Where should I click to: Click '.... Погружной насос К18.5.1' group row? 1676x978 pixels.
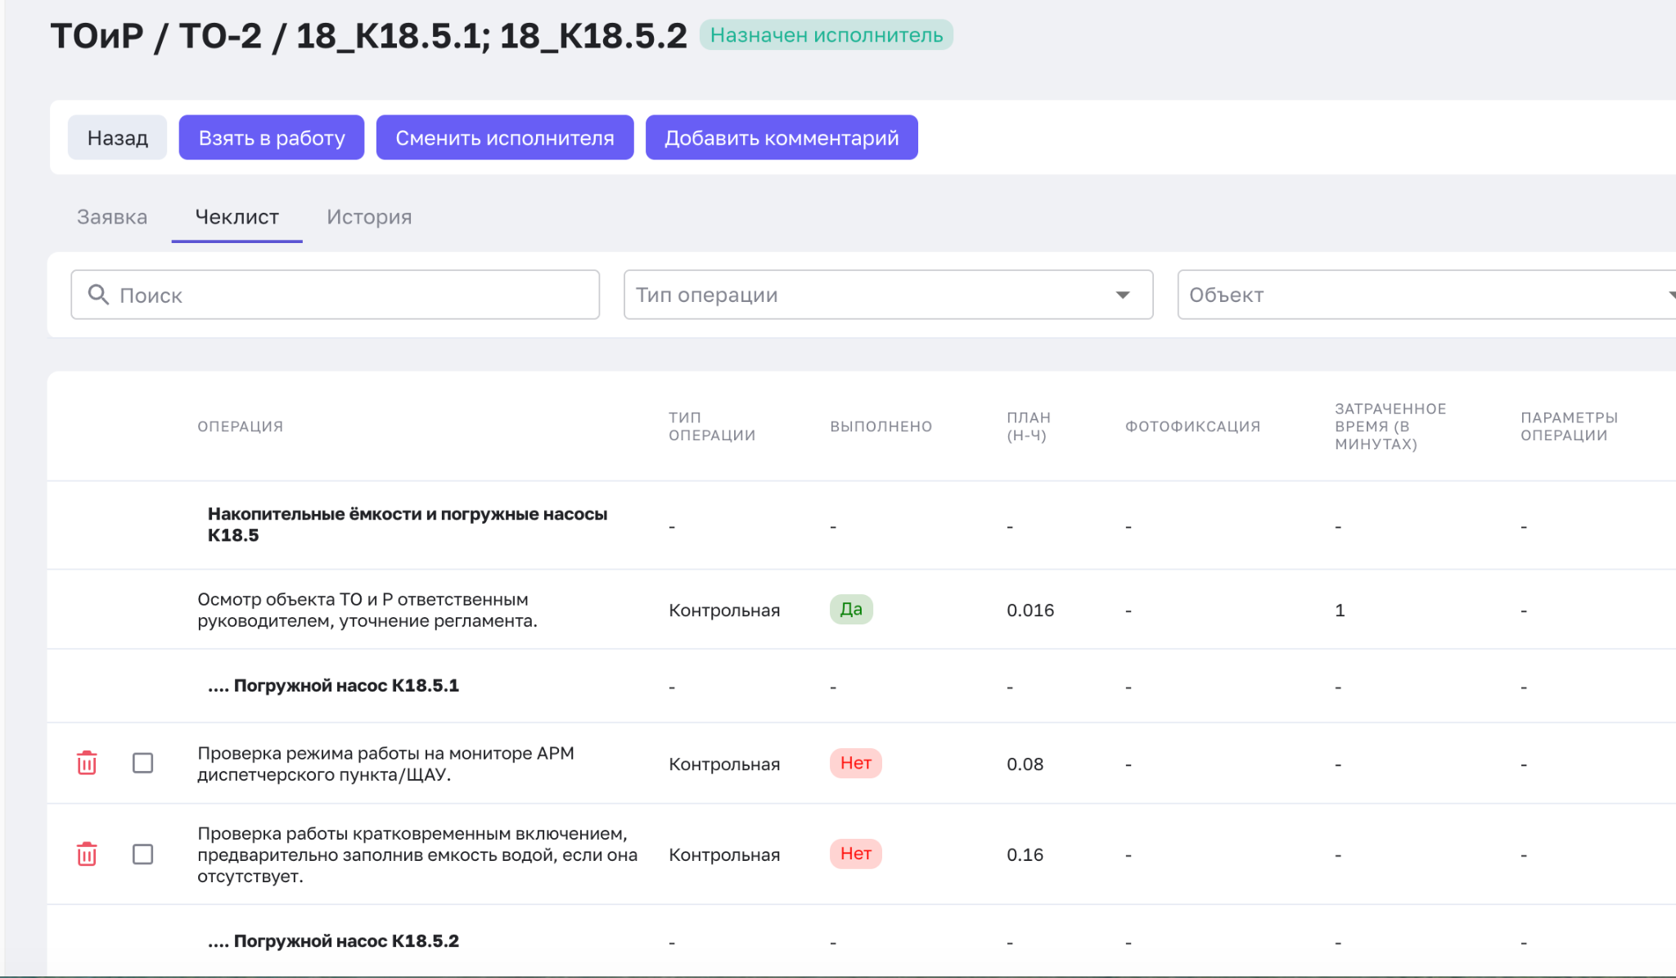click(861, 686)
